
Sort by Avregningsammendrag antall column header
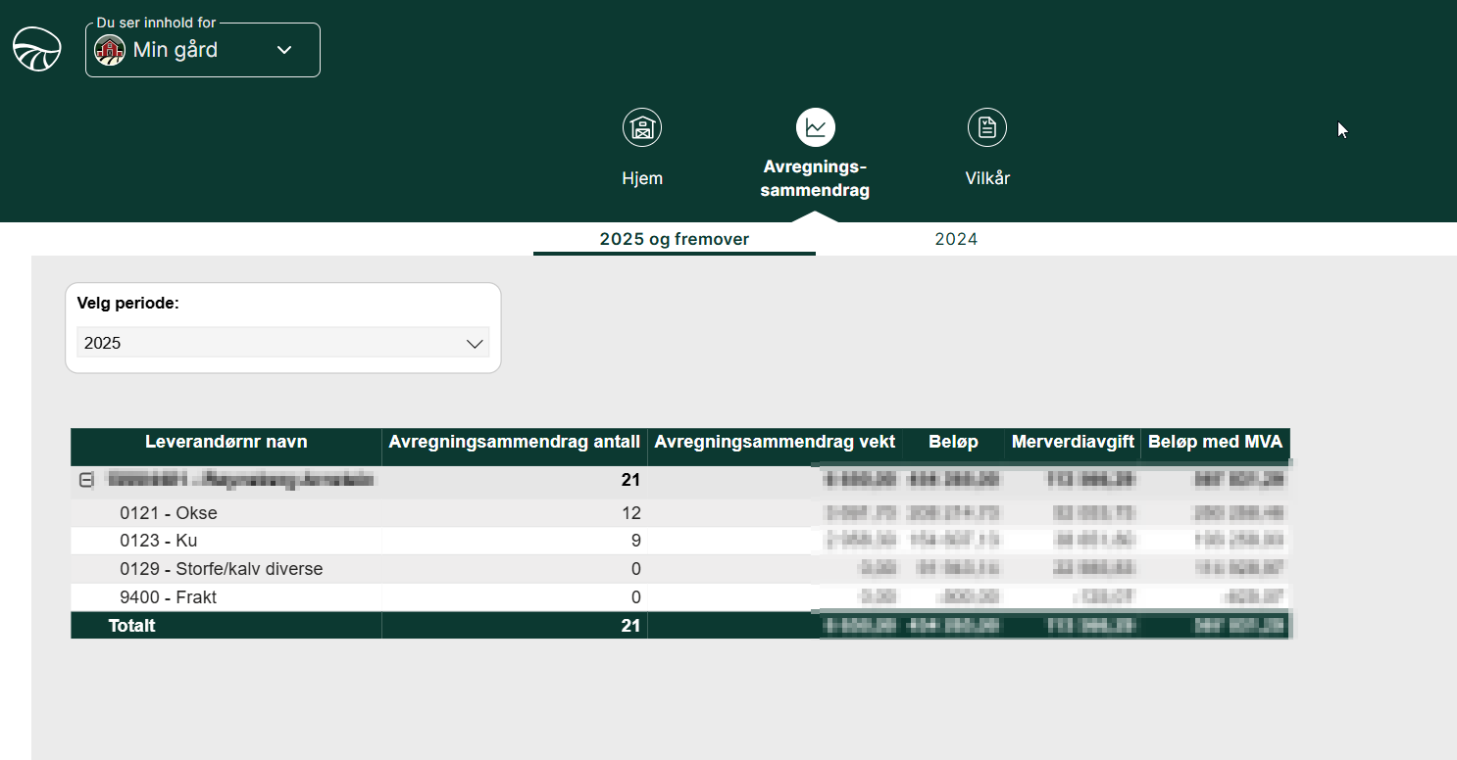[514, 443]
